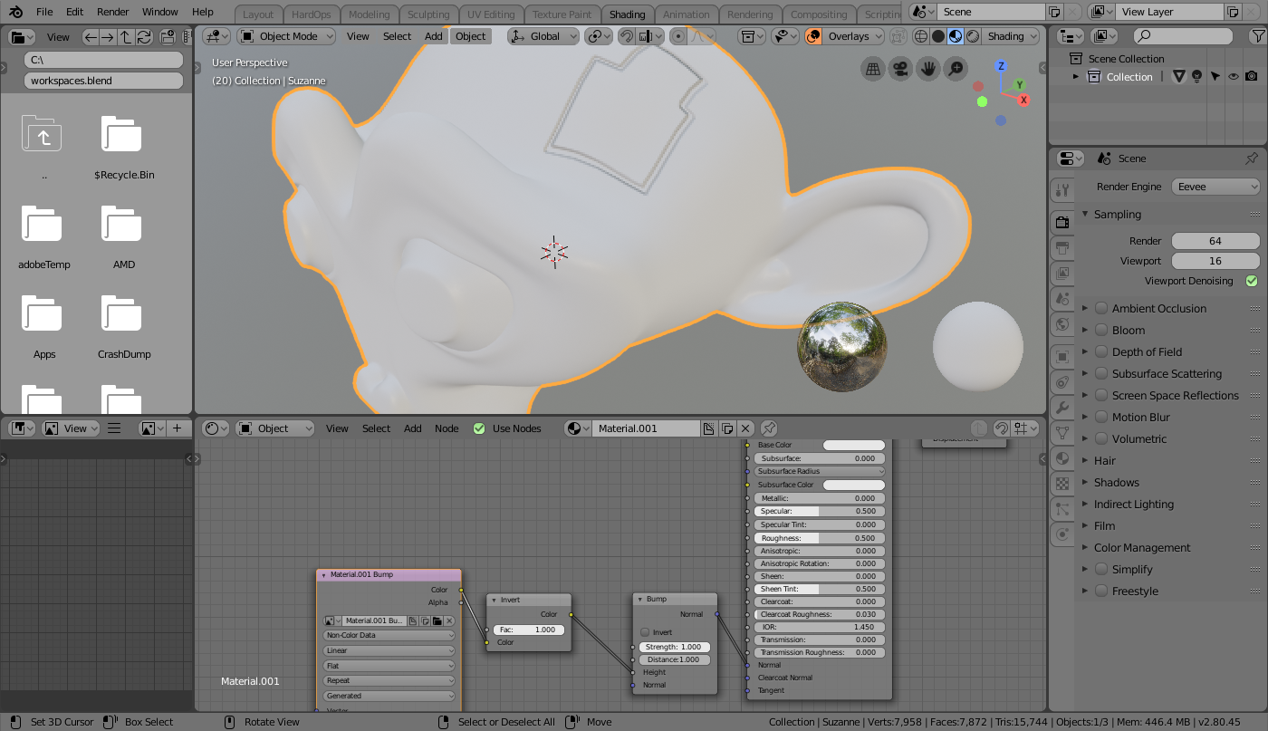Hide Collection in viewport eye icon
The image size is (1268, 731).
(1233, 77)
